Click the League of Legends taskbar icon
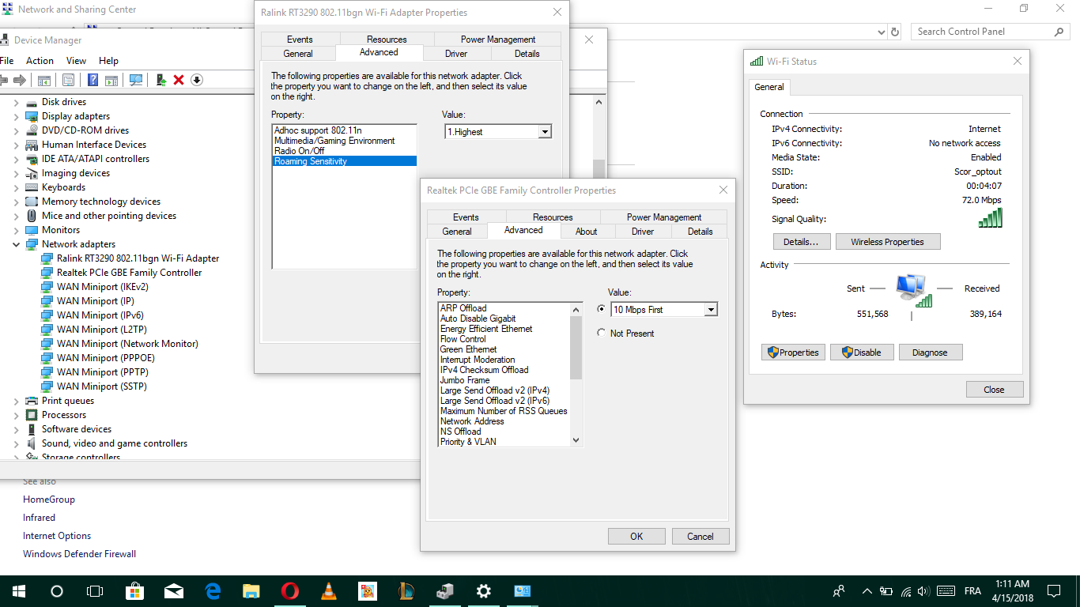This screenshot has height=607, width=1080. point(406,591)
